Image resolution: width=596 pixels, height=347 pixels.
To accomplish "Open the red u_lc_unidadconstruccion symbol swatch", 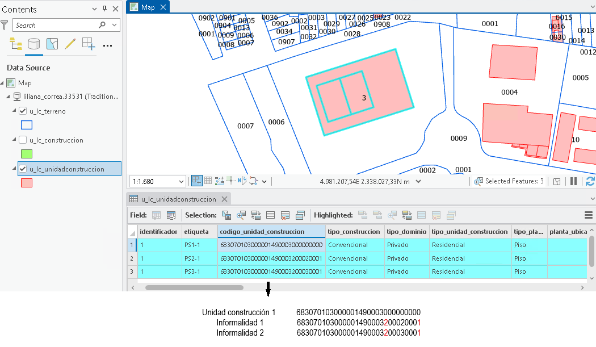I will (x=27, y=183).
